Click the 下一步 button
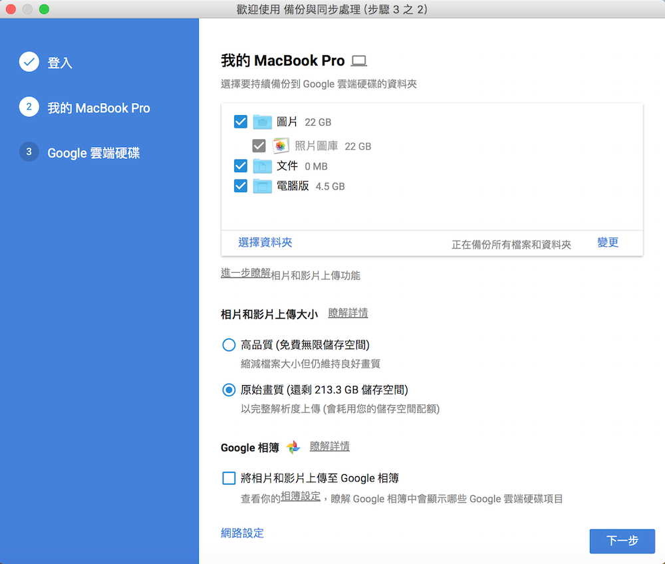This screenshot has width=665, height=564. tap(622, 541)
